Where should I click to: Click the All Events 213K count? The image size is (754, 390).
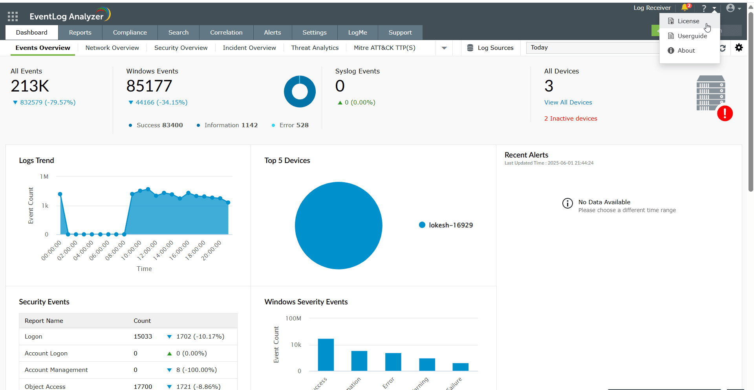(x=30, y=86)
